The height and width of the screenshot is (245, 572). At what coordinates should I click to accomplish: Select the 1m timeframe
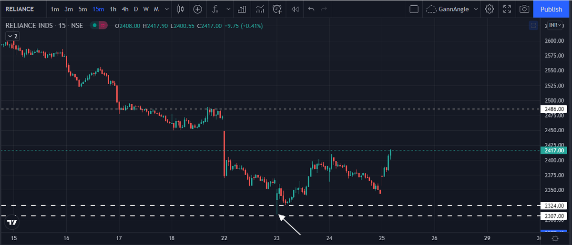tap(55, 9)
